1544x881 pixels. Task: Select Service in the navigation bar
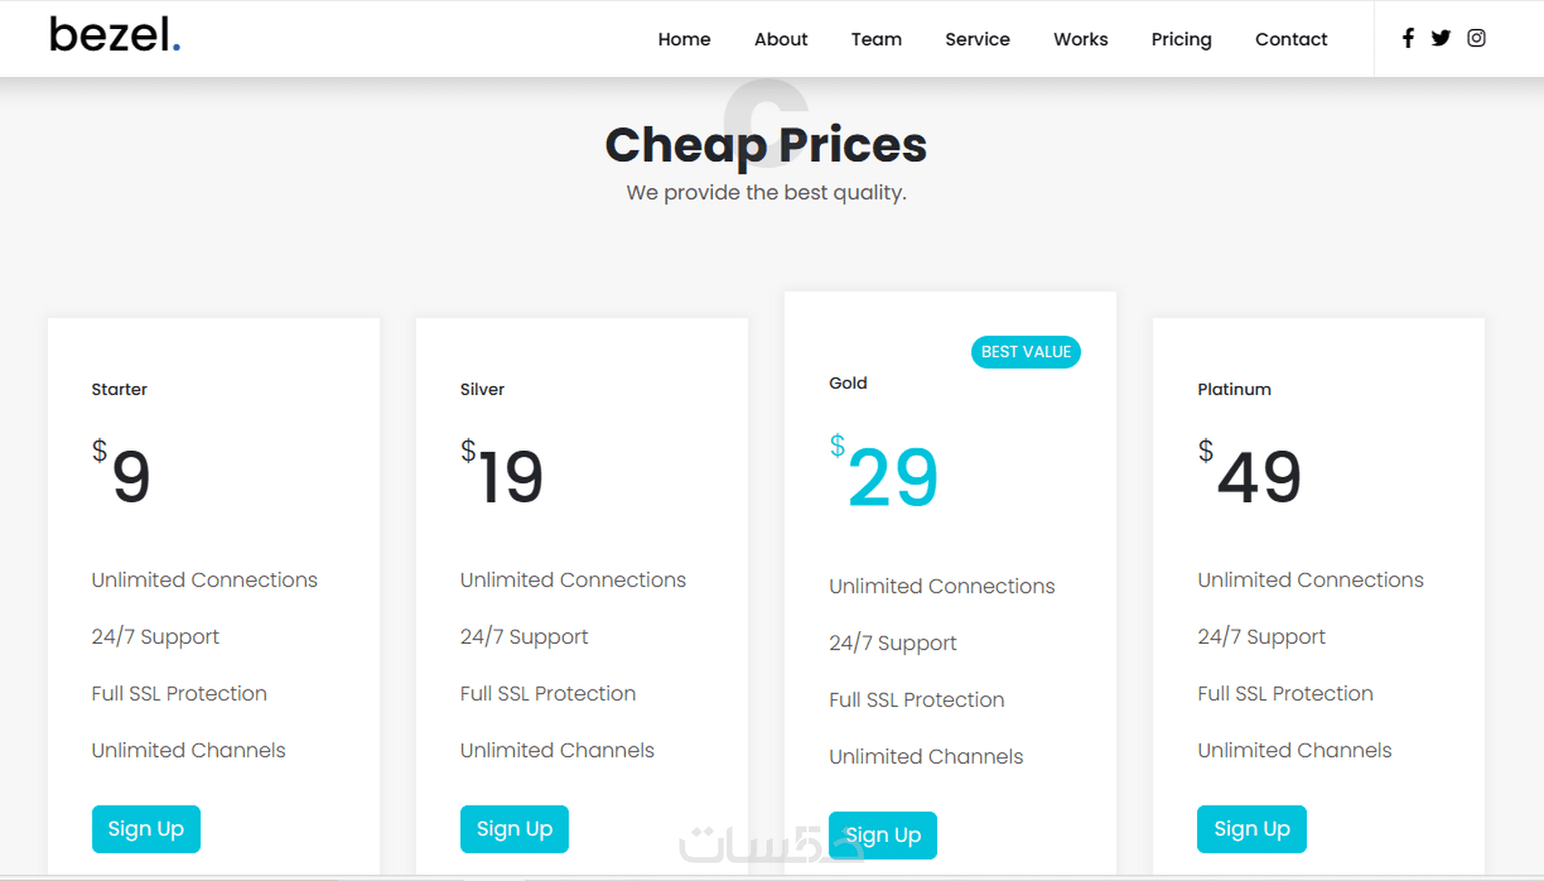[x=977, y=39]
